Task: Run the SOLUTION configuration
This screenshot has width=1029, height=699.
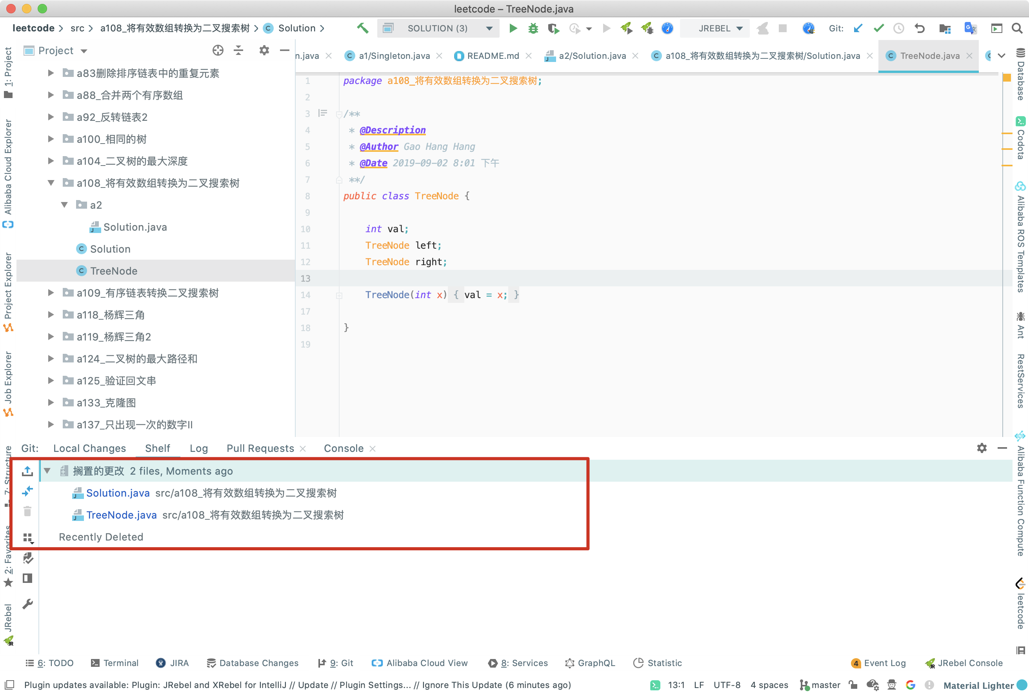Action: 513,28
